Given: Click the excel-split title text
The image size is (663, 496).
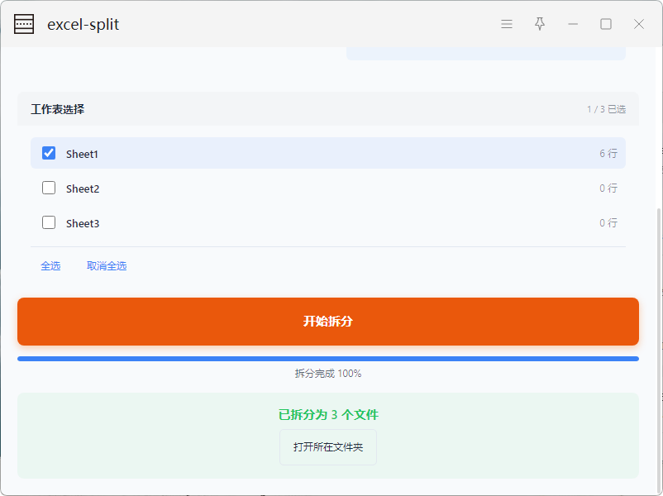Looking at the screenshot, I should [x=83, y=25].
